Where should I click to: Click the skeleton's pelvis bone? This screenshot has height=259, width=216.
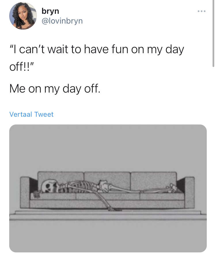click(x=104, y=186)
